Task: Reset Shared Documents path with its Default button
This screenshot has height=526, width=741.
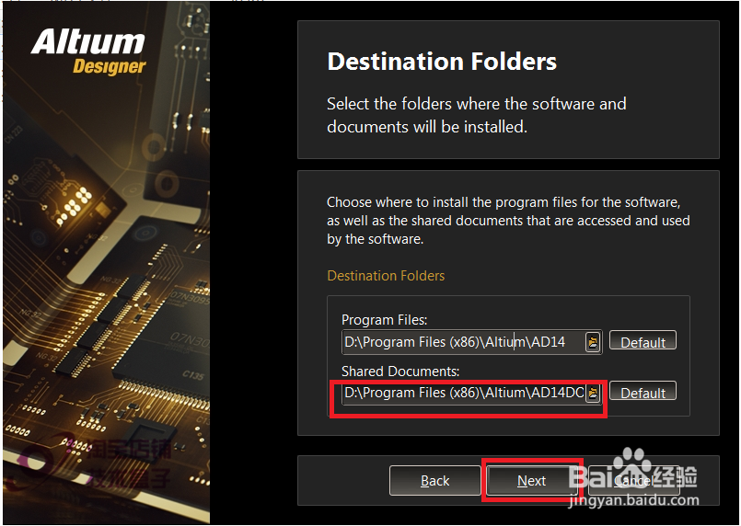Action: pos(643,392)
